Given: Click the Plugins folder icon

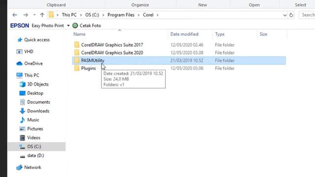Looking at the screenshot, I should tap(77, 68).
